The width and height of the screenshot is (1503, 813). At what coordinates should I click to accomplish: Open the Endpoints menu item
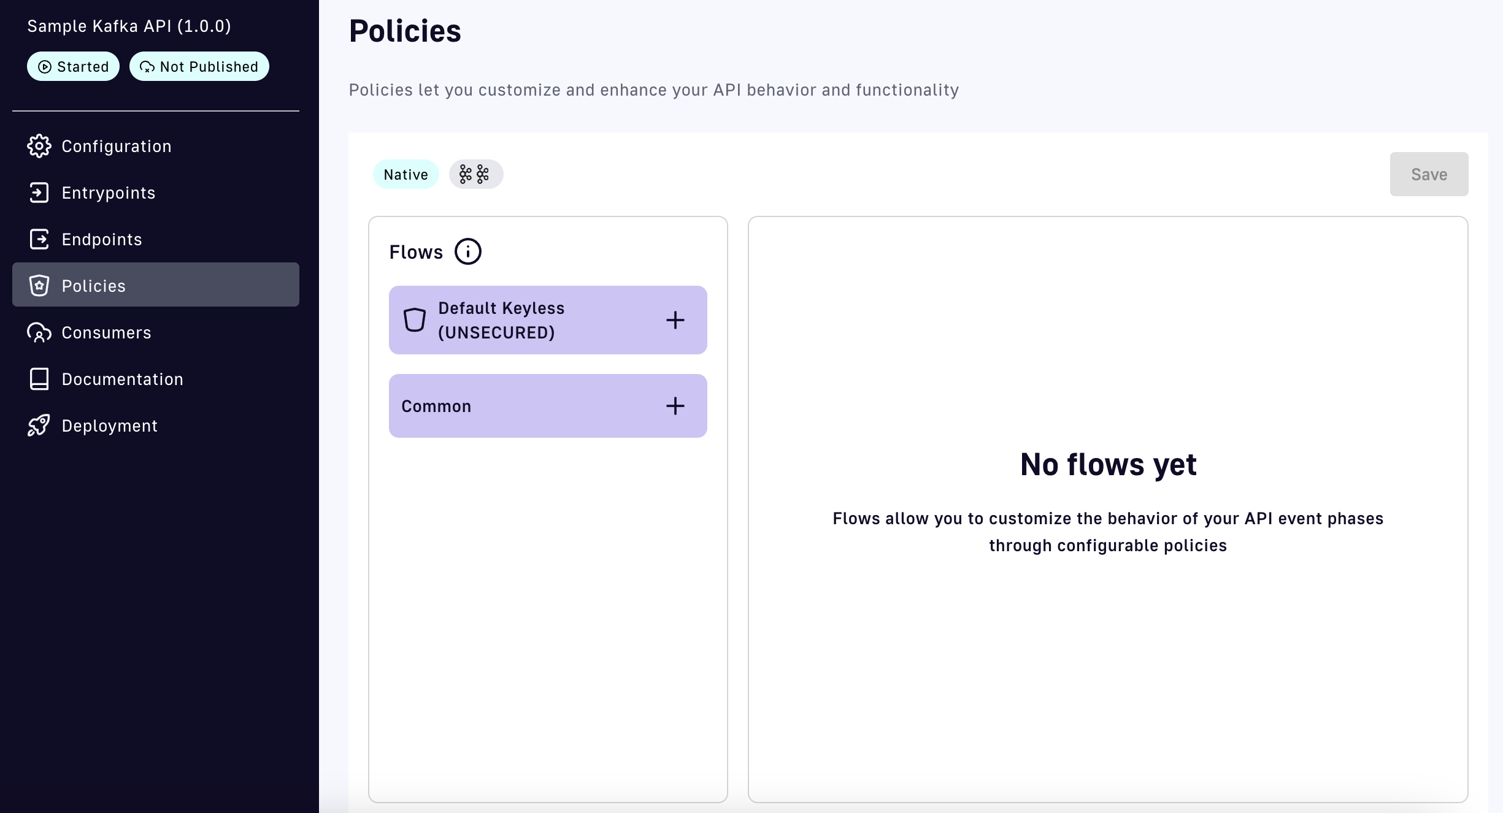pyautogui.click(x=102, y=239)
